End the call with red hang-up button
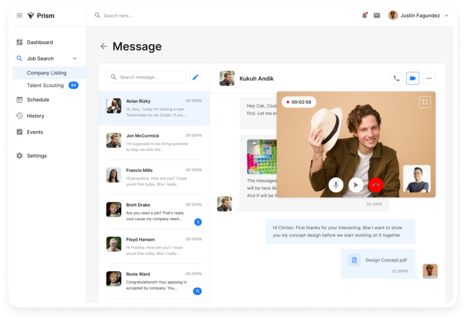Viewport: 466px width, 320px height. click(x=375, y=185)
